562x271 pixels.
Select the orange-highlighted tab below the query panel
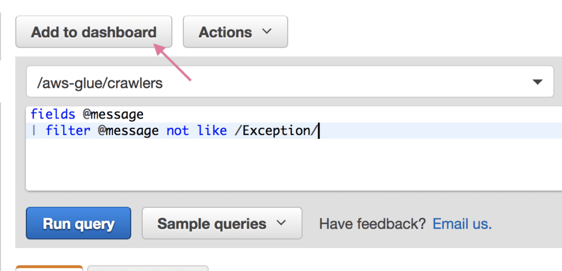[x=49, y=268]
